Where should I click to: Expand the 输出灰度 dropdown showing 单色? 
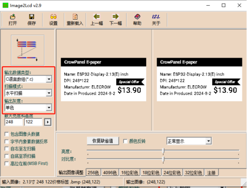click(x=49, y=108)
